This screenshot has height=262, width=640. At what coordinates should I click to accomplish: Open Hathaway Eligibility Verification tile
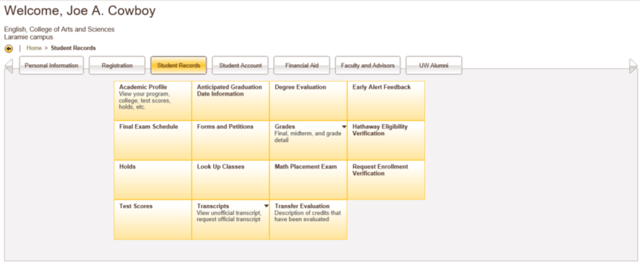tap(386, 141)
